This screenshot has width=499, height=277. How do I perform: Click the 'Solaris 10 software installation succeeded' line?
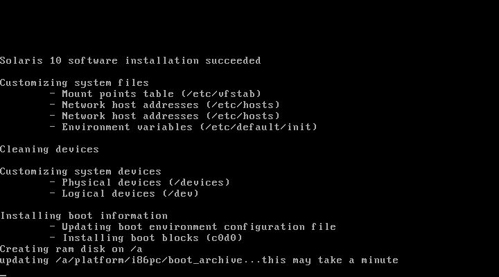click(x=130, y=60)
